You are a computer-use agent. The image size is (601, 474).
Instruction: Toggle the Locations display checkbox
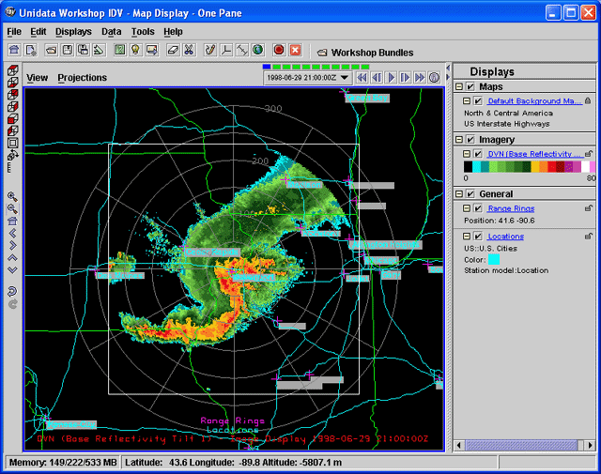(x=478, y=237)
